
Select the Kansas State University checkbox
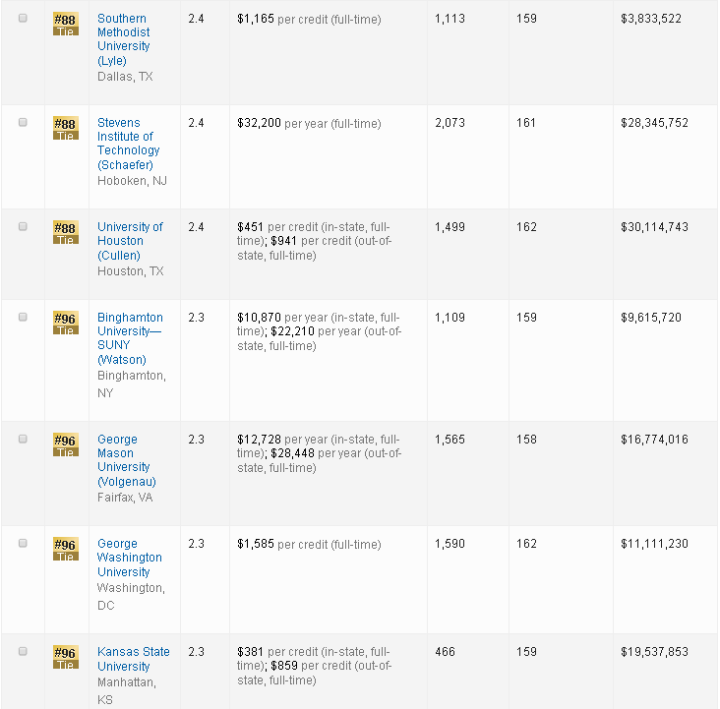pyautogui.click(x=24, y=652)
